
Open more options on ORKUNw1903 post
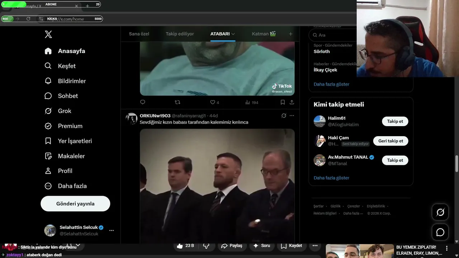(292, 116)
